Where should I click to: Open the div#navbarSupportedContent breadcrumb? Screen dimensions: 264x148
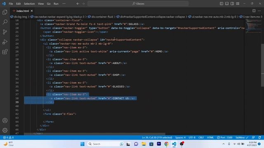151,16
